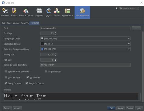Click the Font Size value field
144x111 pixels.
[47, 33]
